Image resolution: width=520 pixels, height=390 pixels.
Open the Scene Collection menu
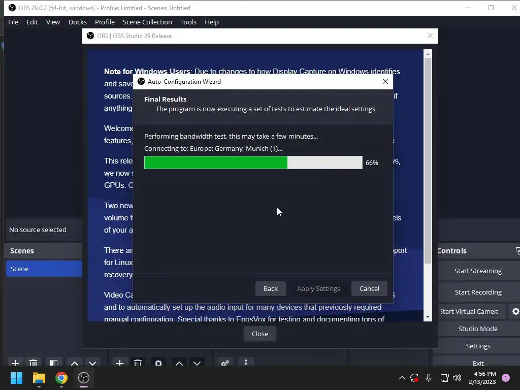147,22
